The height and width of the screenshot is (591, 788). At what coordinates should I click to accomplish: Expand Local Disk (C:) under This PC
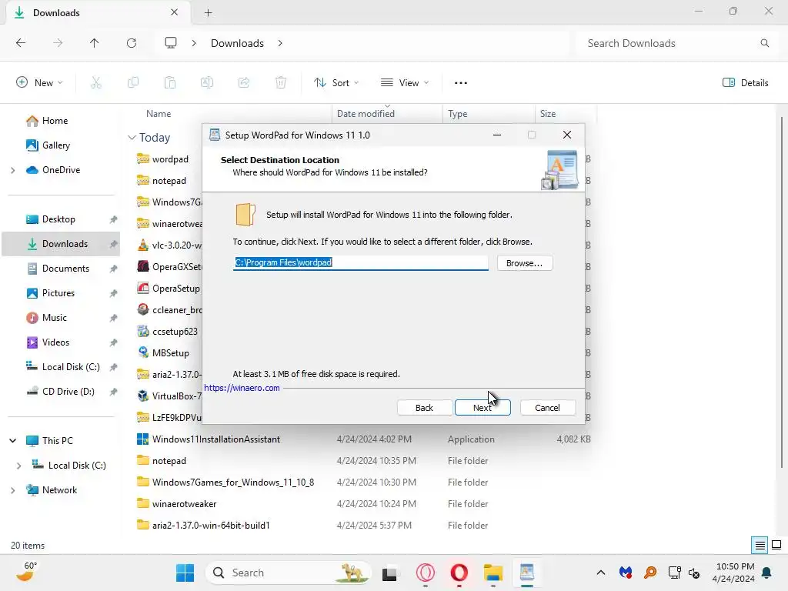19,466
